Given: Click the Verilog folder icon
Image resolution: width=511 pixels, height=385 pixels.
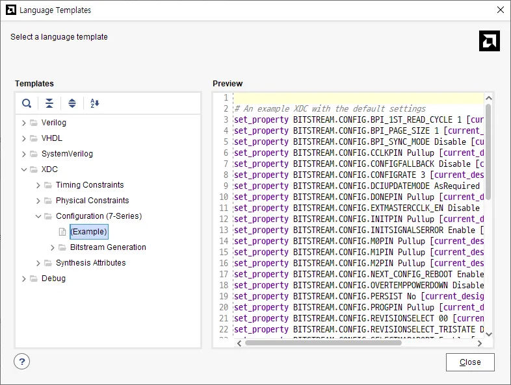Looking at the screenshot, I should [34, 123].
